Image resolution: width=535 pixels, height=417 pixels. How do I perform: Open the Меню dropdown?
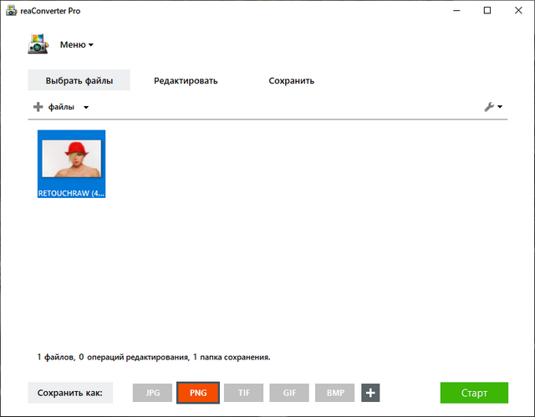coord(77,45)
